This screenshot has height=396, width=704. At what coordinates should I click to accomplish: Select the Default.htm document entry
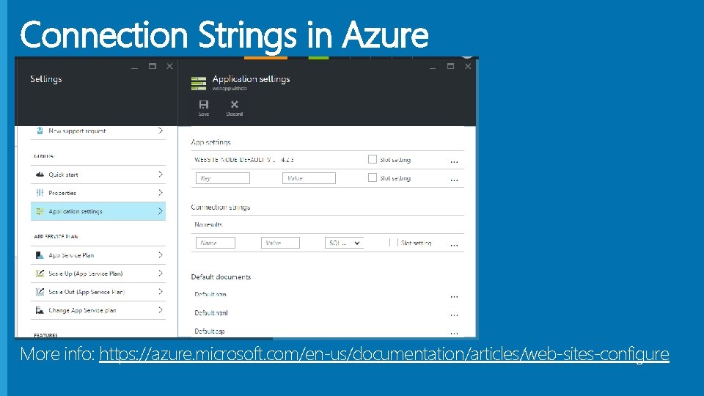(210, 295)
